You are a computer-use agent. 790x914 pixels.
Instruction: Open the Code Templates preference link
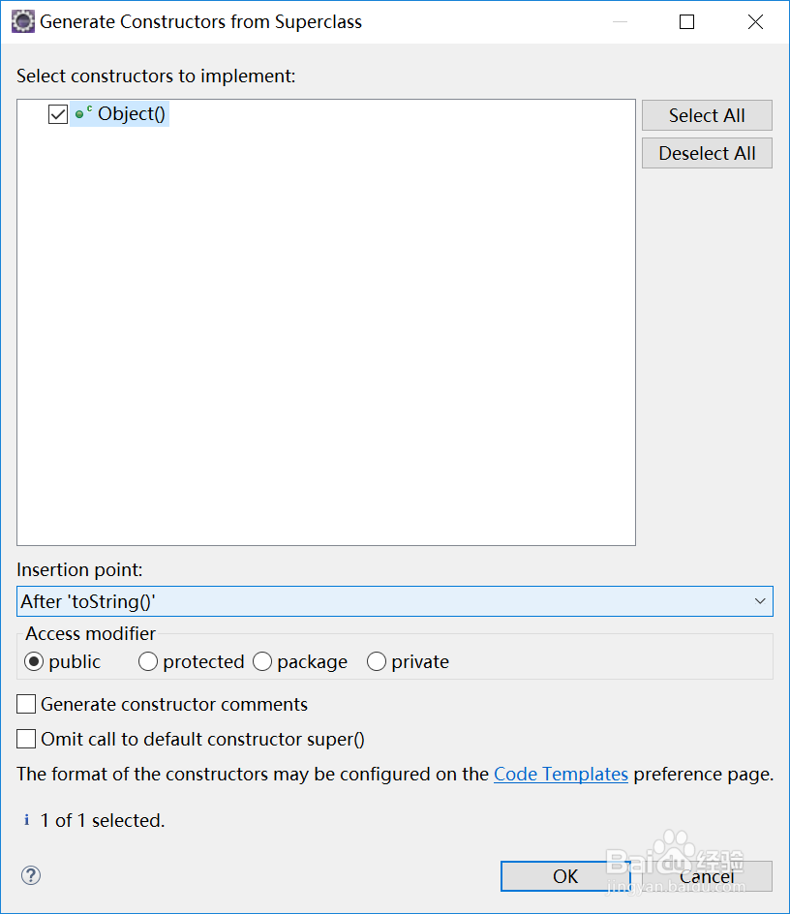[561, 775]
